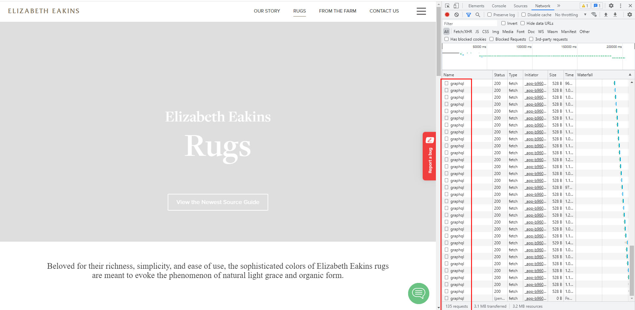
Task: Open Network settings gear in toolbar
Action: (630, 15)
